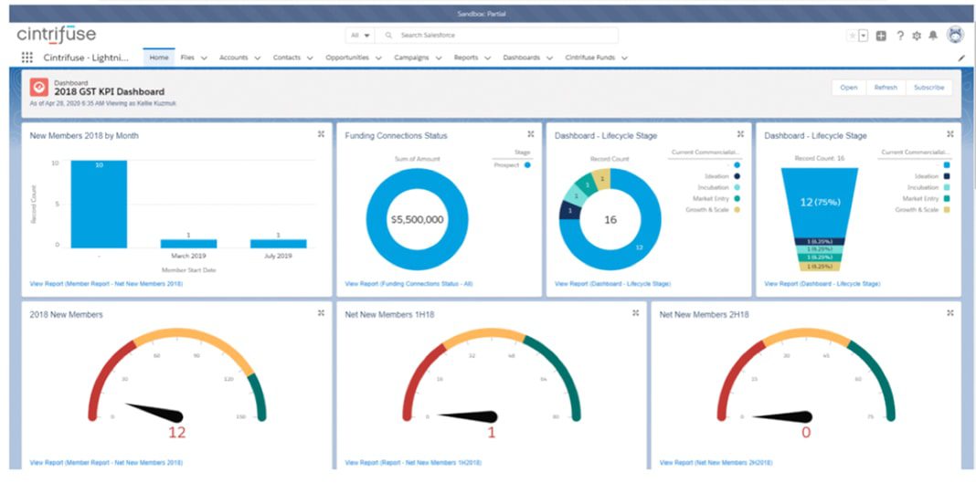The image size is (976, 494).
Task: Click the Cintrifuse logo
Action: tap(57, 35)
